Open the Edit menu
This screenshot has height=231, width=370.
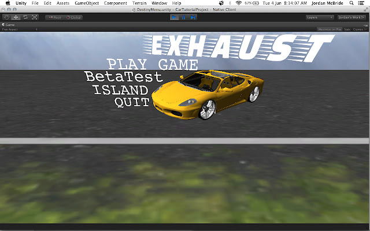pyautogui.click(x=47, y=3)
